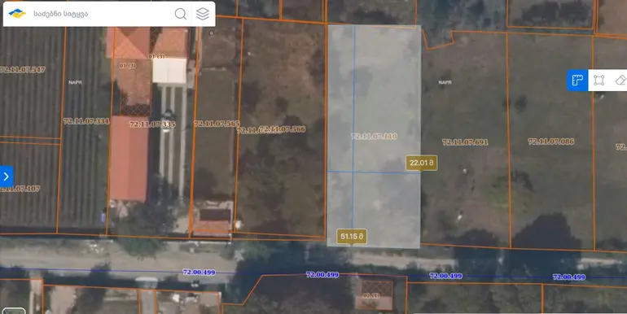
Task: Click the blue and yellow logo icon
Action: (17, 14)
